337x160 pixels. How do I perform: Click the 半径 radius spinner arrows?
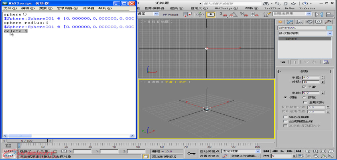[323, 78]
